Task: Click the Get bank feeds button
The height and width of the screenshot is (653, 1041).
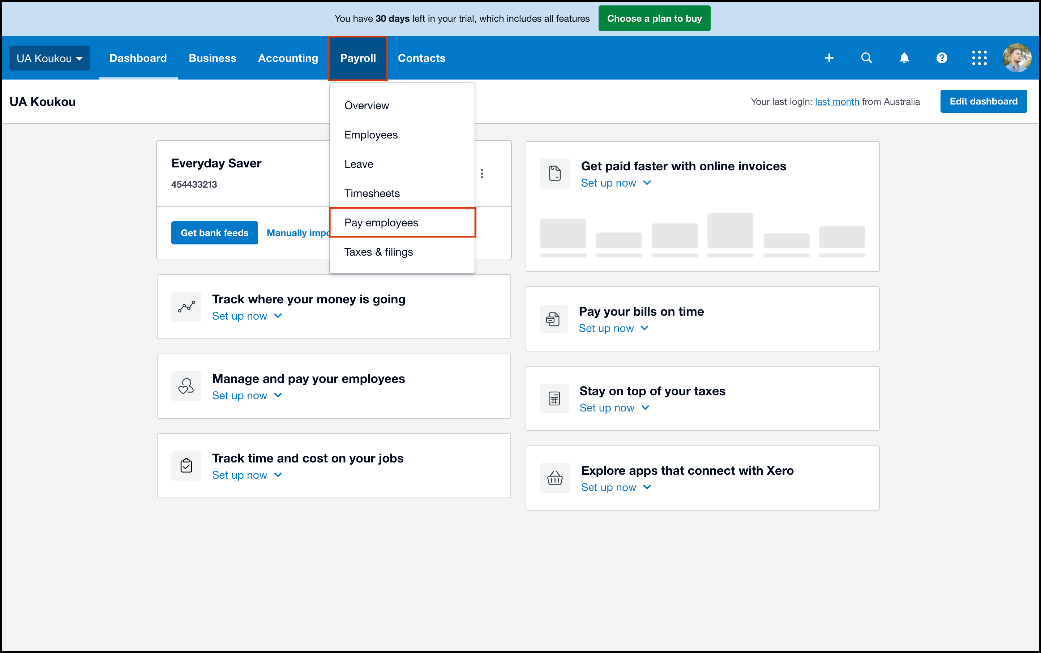Action: (214, 233)
